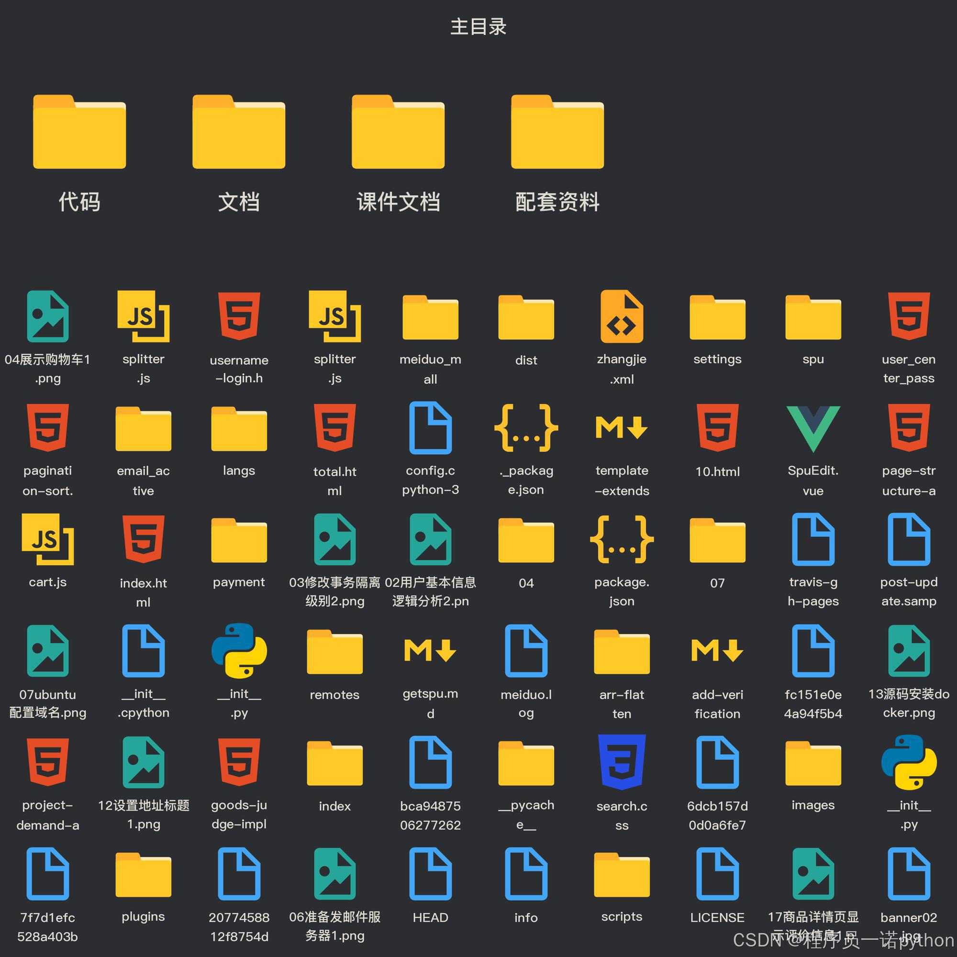Open the 10.html file
Image resolution: width=957 pixels, height=957 pixels.
(717, 428)
